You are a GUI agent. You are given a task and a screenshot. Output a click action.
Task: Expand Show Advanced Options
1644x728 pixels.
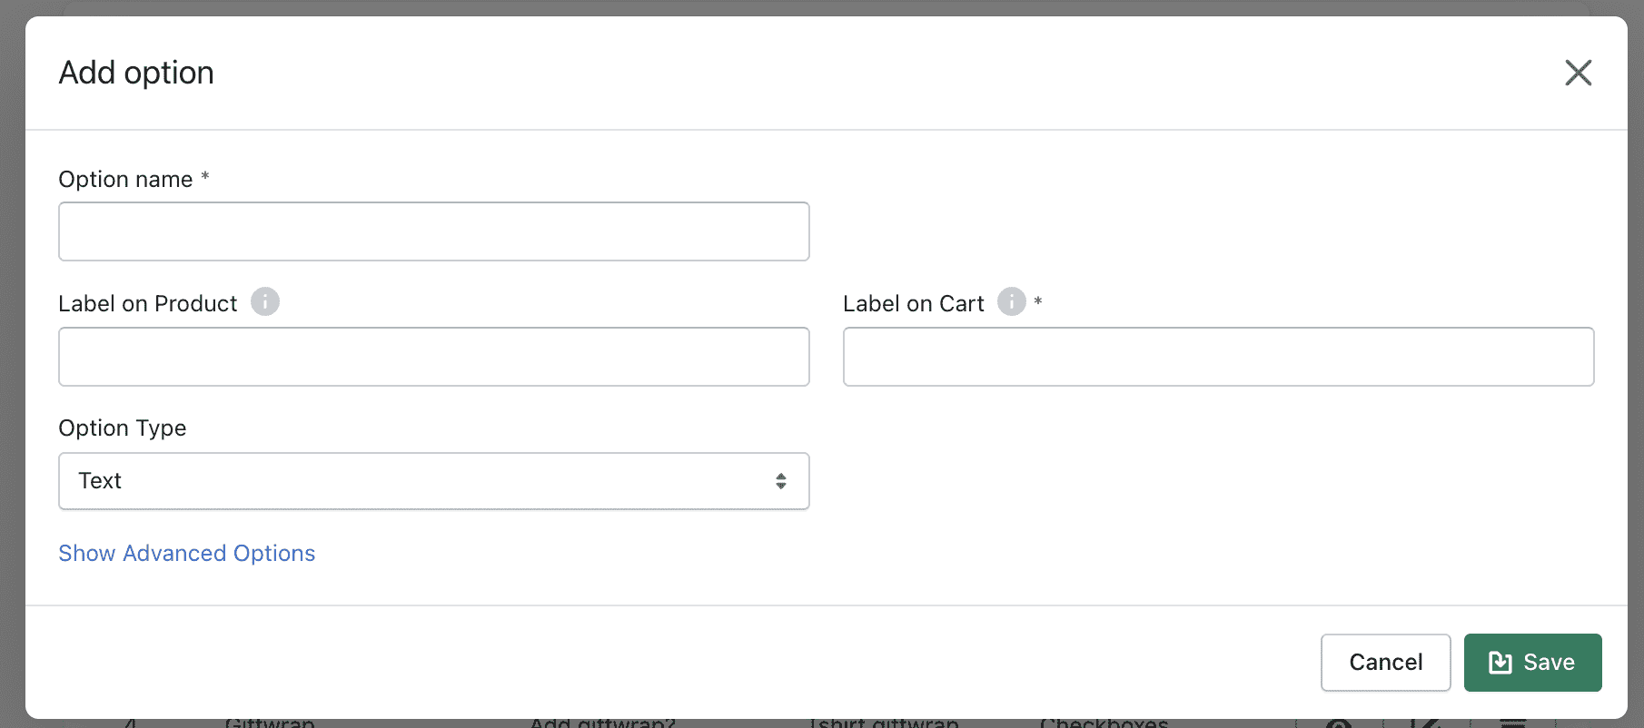[x=187, y=554]
